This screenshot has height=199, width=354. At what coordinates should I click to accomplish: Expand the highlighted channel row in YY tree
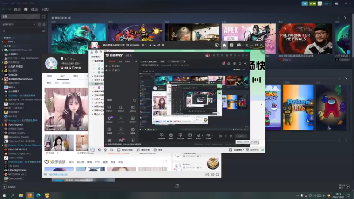click(x=92, y=84)
